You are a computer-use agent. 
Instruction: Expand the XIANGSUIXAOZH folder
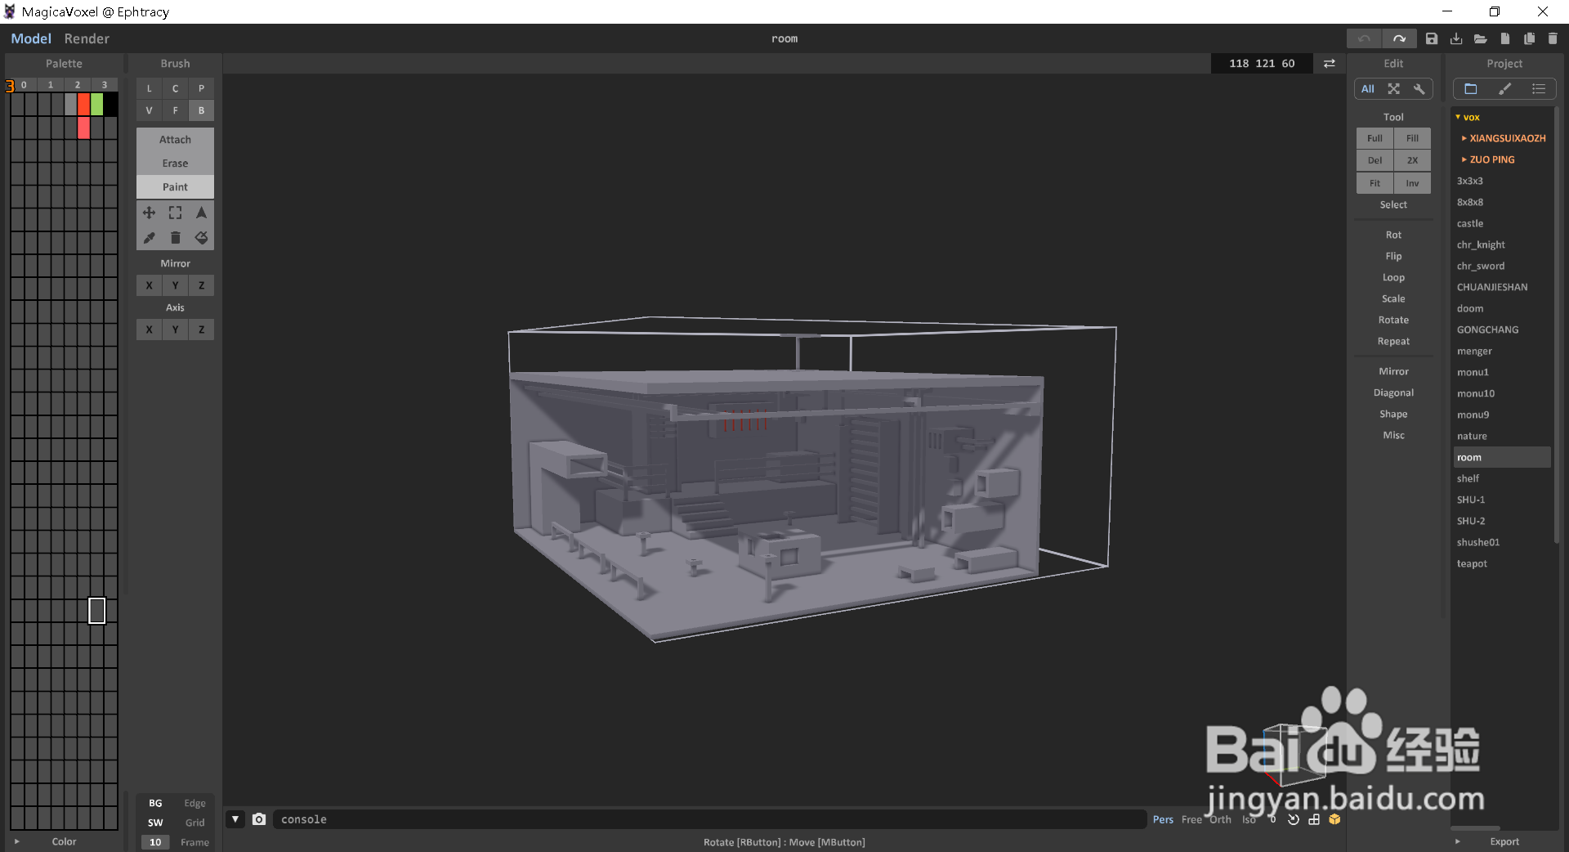pos(1464,138)
